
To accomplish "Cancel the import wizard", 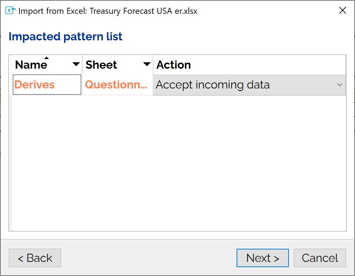I will [x=320, y=258].
